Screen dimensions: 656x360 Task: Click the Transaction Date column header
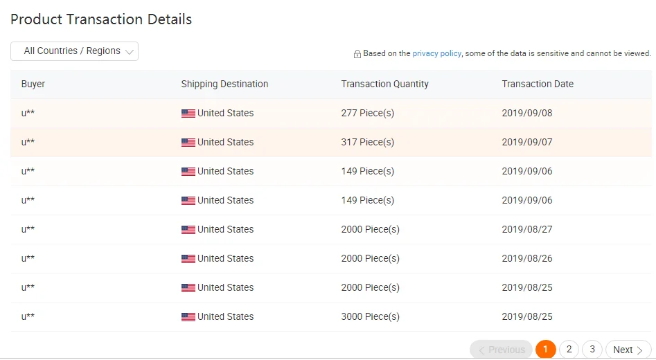pos(538,84)
